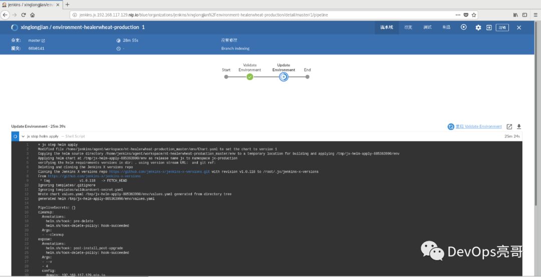Open the pipeline configuration gear icon
Image resolution: width=541 pixels, height=277 pixels.
[478, 27]
